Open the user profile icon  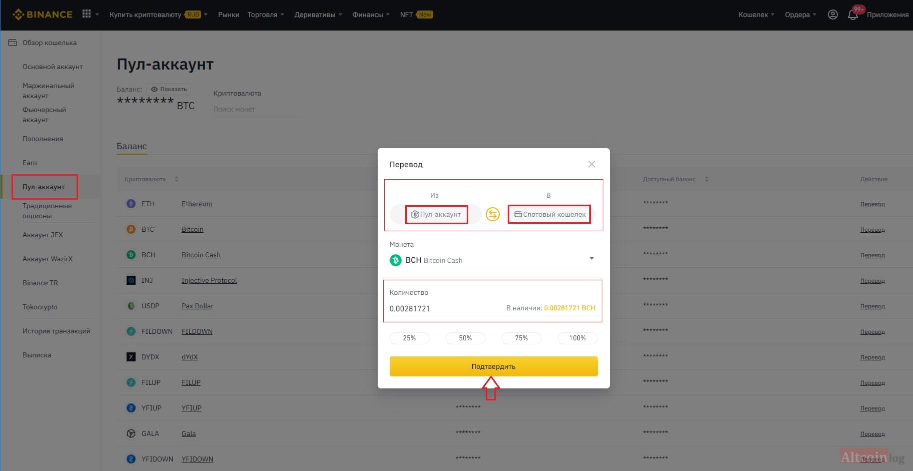point(832,15)
